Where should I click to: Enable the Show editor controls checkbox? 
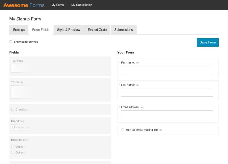click(x=11, y=42)
